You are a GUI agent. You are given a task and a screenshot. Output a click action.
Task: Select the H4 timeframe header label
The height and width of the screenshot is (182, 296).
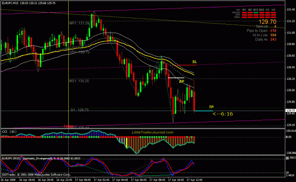pos(273,9)
